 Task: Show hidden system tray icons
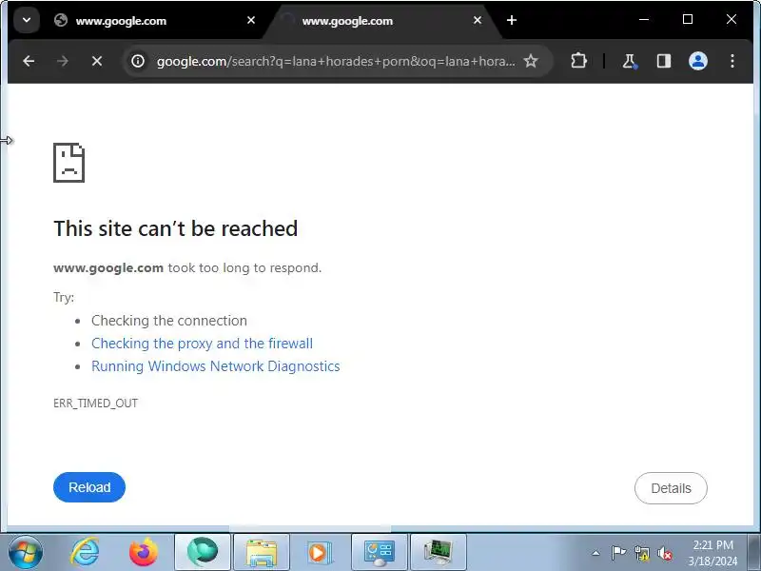click(596, 553)
